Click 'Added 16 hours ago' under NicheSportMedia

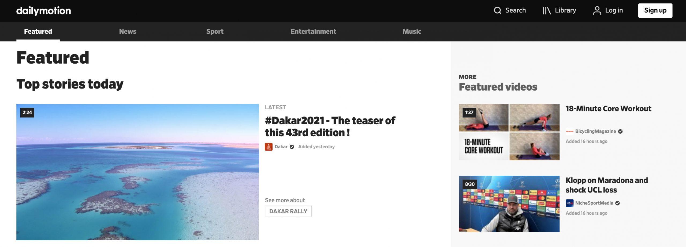(586, 213)
